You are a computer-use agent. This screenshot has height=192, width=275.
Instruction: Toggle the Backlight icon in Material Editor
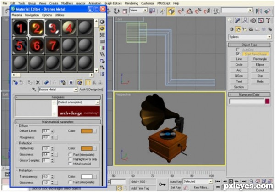click(102, 28)
